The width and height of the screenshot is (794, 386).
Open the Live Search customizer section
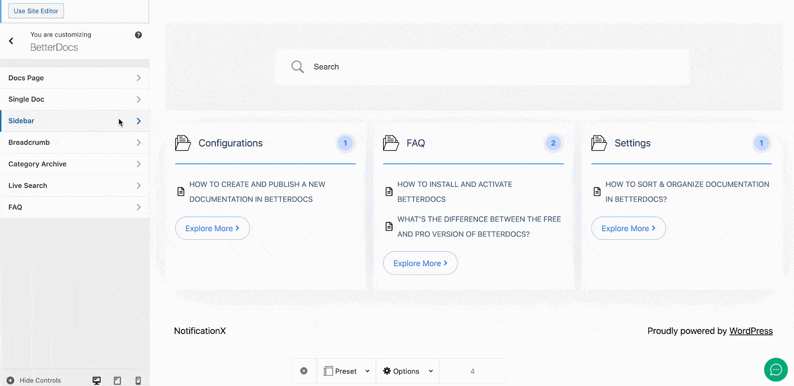(x=74, y=186)
